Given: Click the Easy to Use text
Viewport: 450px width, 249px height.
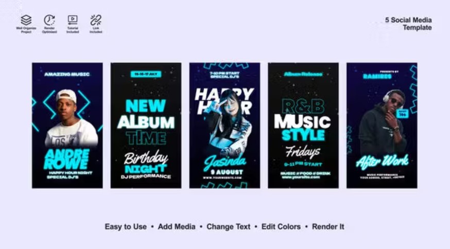Looking at the screenshot, I should [x=126, y=227].
